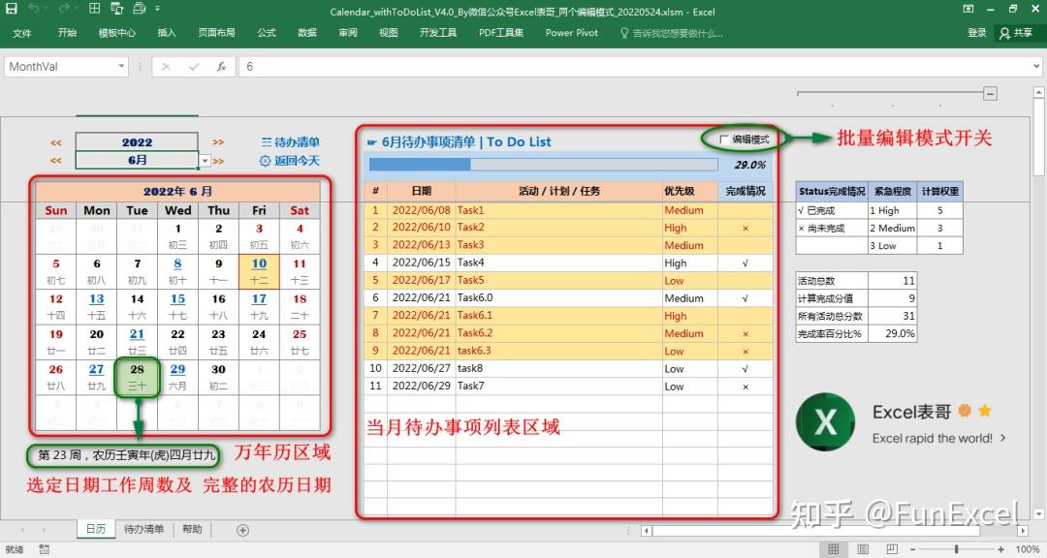Screen dimensions: 1047x558
Task: Add a new sheet with plus icon
Action: click(243, 530)
